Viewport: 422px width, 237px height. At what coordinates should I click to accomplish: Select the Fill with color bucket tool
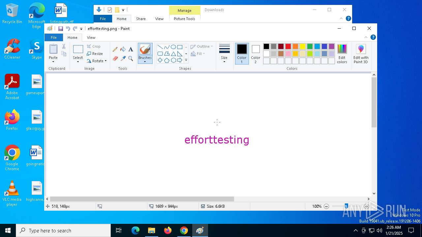[x=123, y=49]
